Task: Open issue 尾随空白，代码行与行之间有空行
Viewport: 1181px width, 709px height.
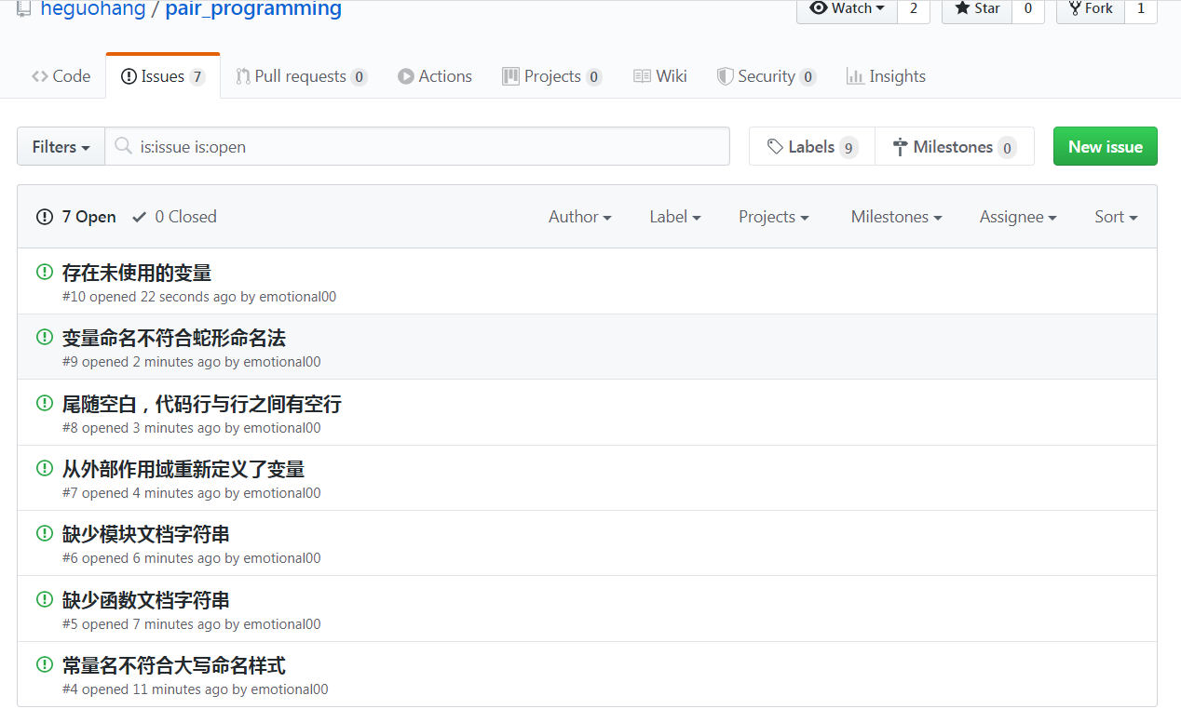Action: click(202, 404)
